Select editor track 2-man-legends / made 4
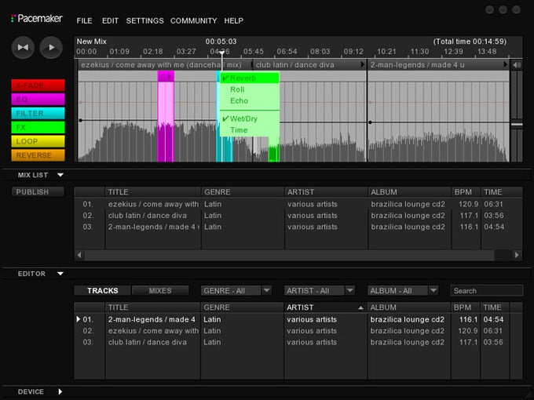This screenshot has width=534, height=400. pyautogui.click(x=298, y=319)
